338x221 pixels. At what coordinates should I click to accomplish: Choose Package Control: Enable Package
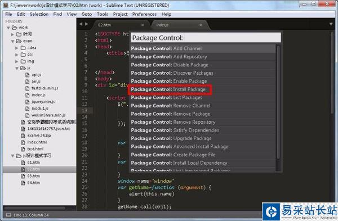203,81
